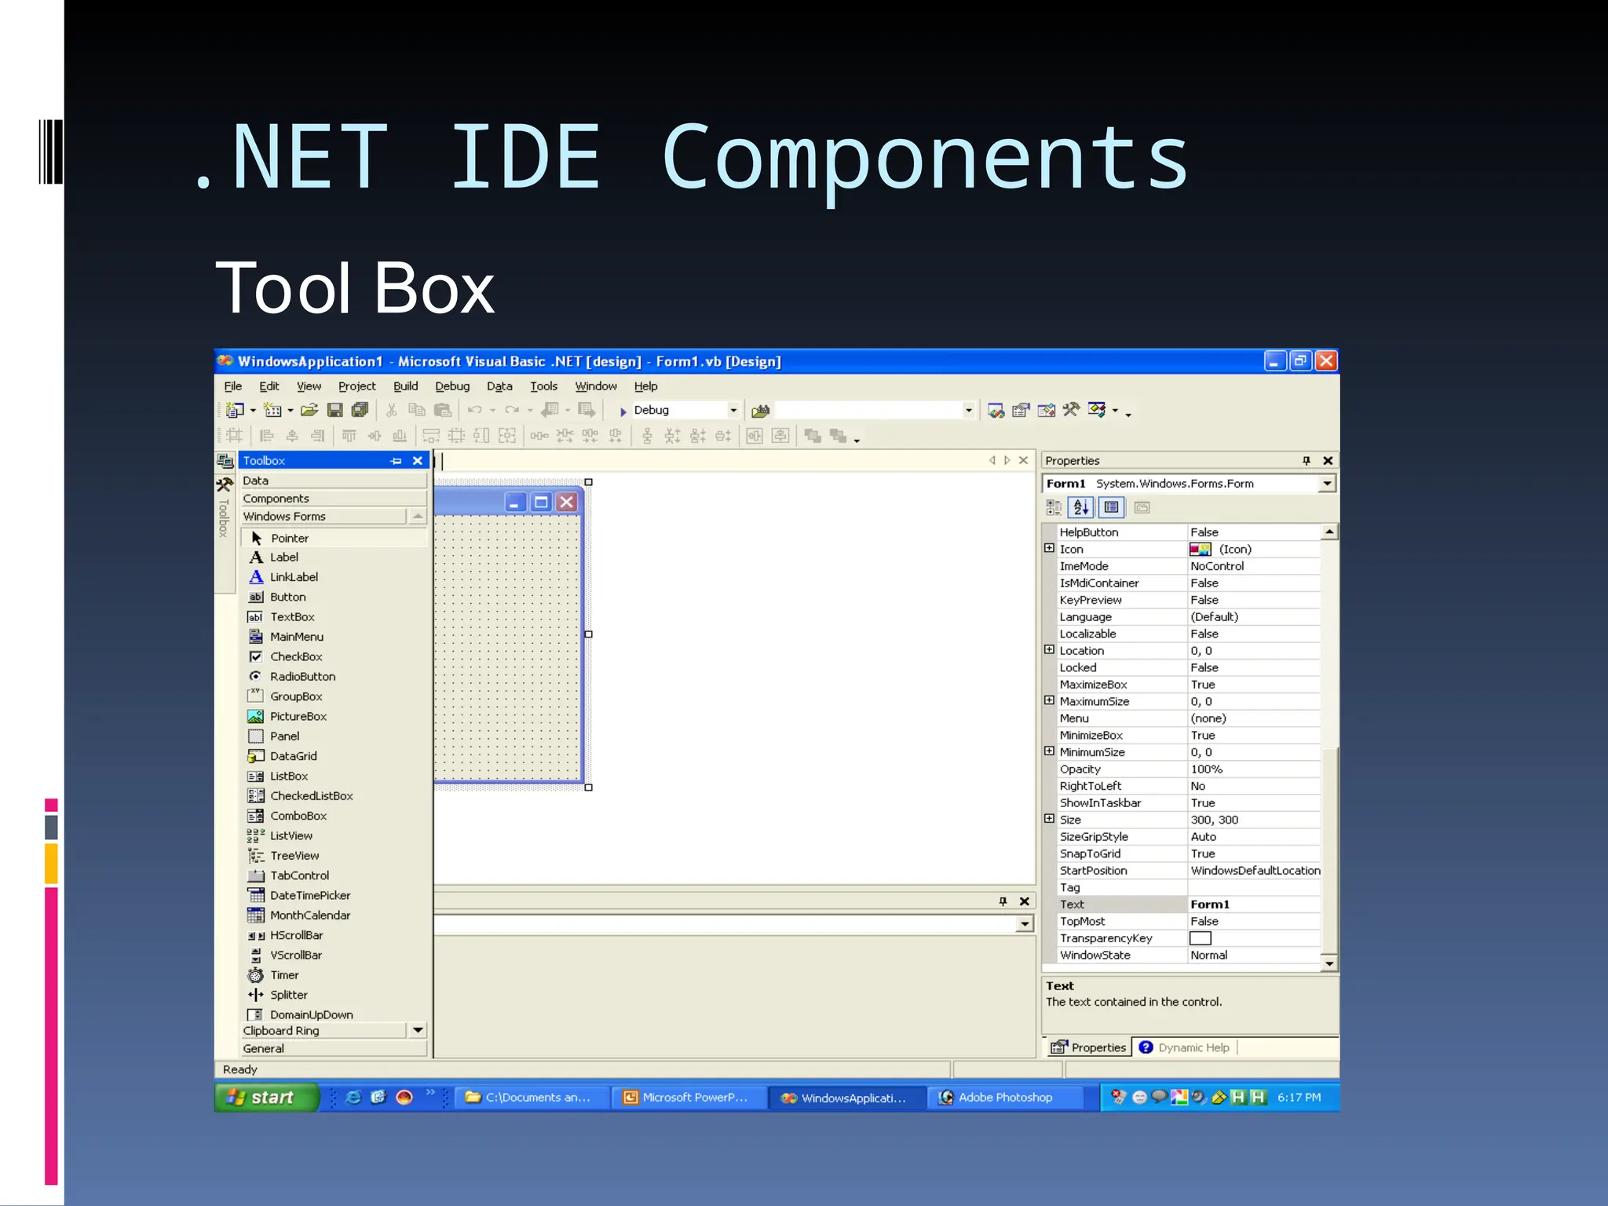Open the bottom output pane dropdown
Screen dimensions: 1608x1206
(x=1025, y=924)
